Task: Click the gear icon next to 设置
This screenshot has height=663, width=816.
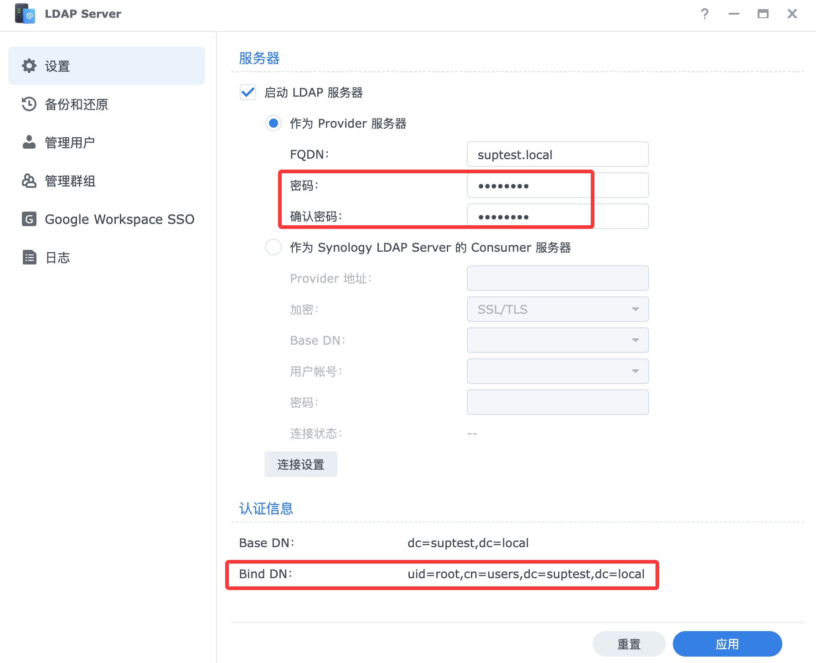Action: click(x=29, y=66)
